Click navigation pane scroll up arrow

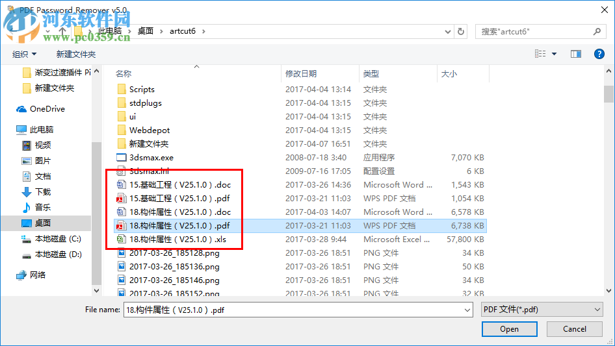click(96, 71)
